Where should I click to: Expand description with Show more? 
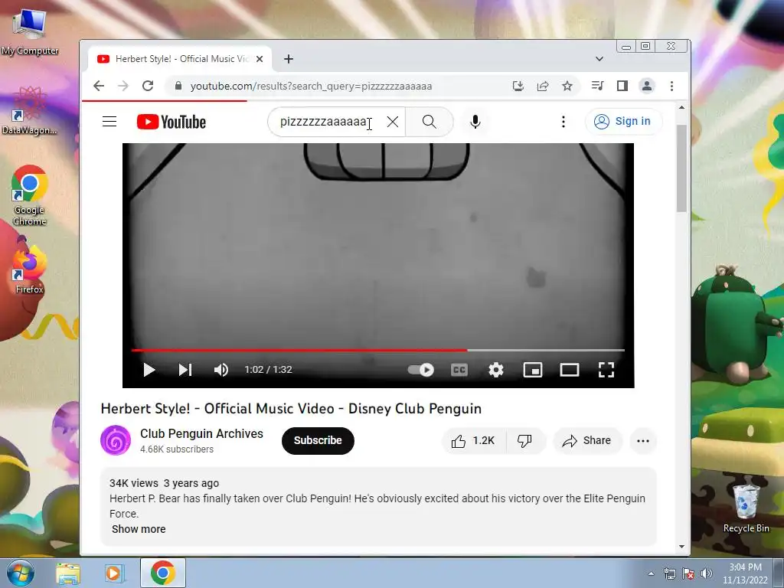139,529
